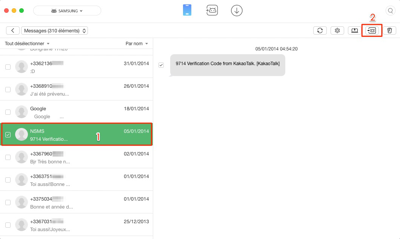Expand the Messages (310 éléments) selector
This screenshot has width=400, height=239.
pyautogui.click(x=54, y=30)
